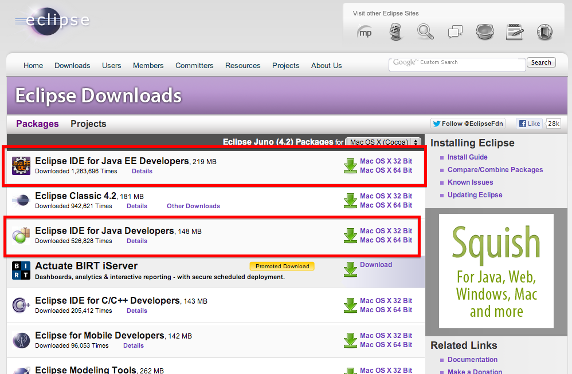This screenshot has height=374, width=572.
Task: Open Details for Mobile Developers
Action: point(134,345)
